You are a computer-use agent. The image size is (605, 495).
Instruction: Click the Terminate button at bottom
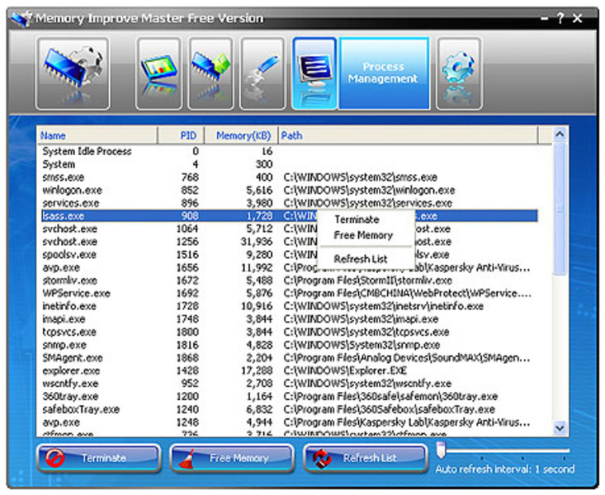pos(99,458)
